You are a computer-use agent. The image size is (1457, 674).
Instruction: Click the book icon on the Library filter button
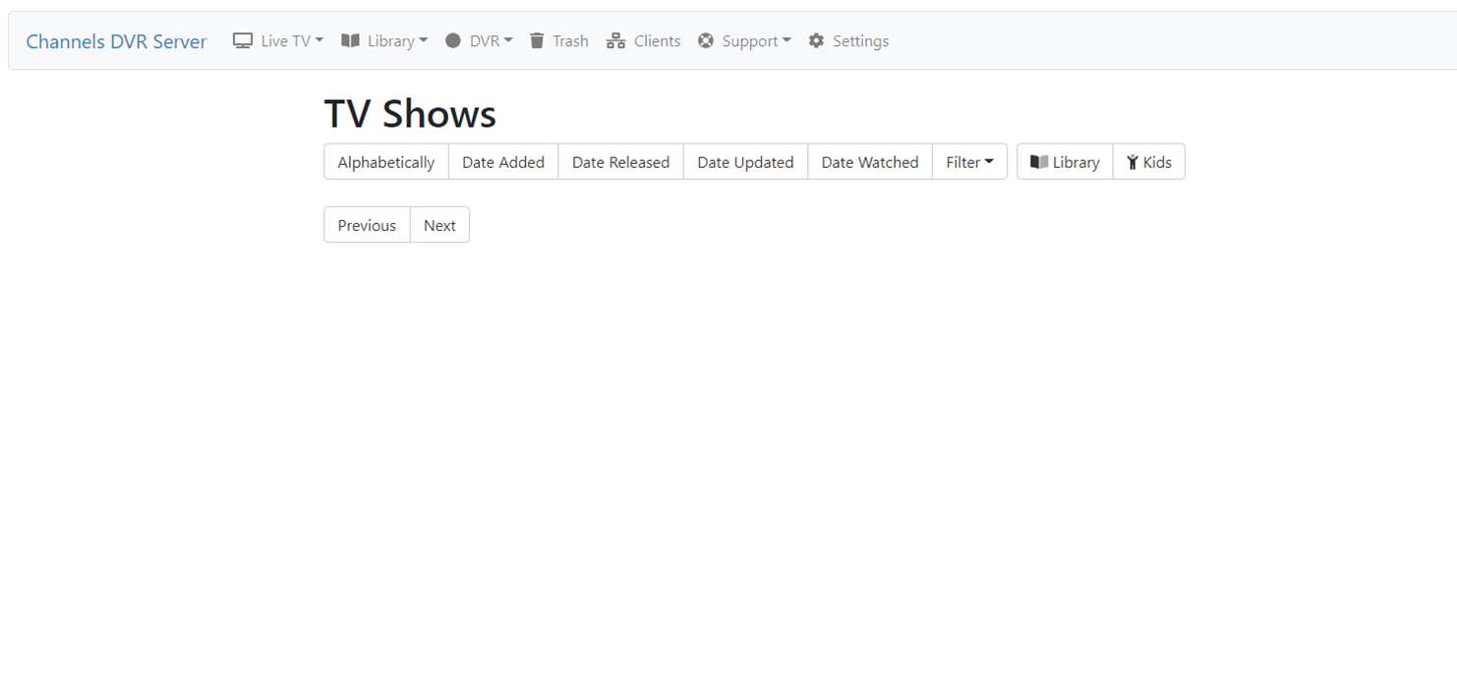point(1039,162)
